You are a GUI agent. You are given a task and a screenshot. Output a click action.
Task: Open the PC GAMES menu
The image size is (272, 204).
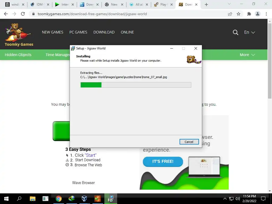pos(78,32)
